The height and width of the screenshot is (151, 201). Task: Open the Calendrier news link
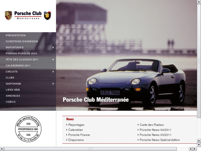[x=76, y=130]
